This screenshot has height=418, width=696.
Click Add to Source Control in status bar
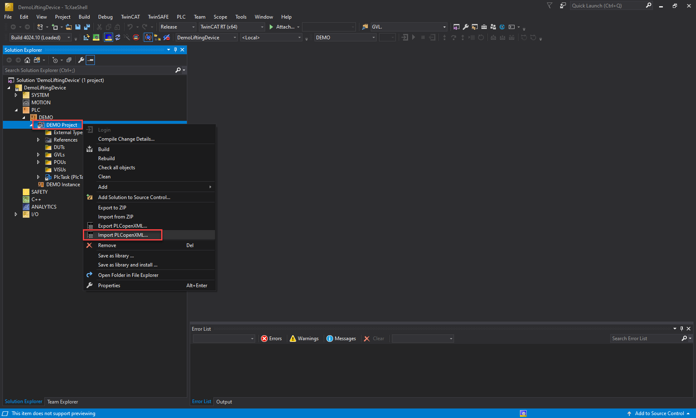click(658, 413)
